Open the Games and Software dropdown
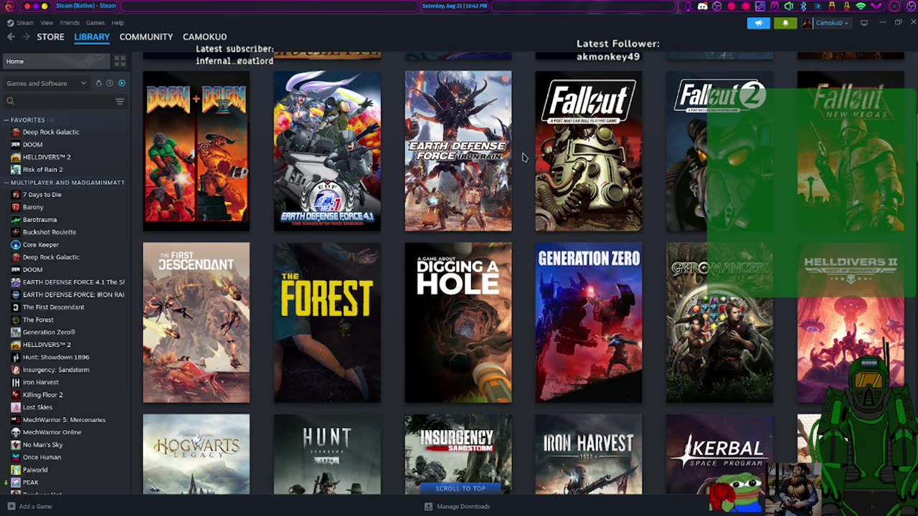Viewport: 918px width, 516px height. tap(47, 83)
